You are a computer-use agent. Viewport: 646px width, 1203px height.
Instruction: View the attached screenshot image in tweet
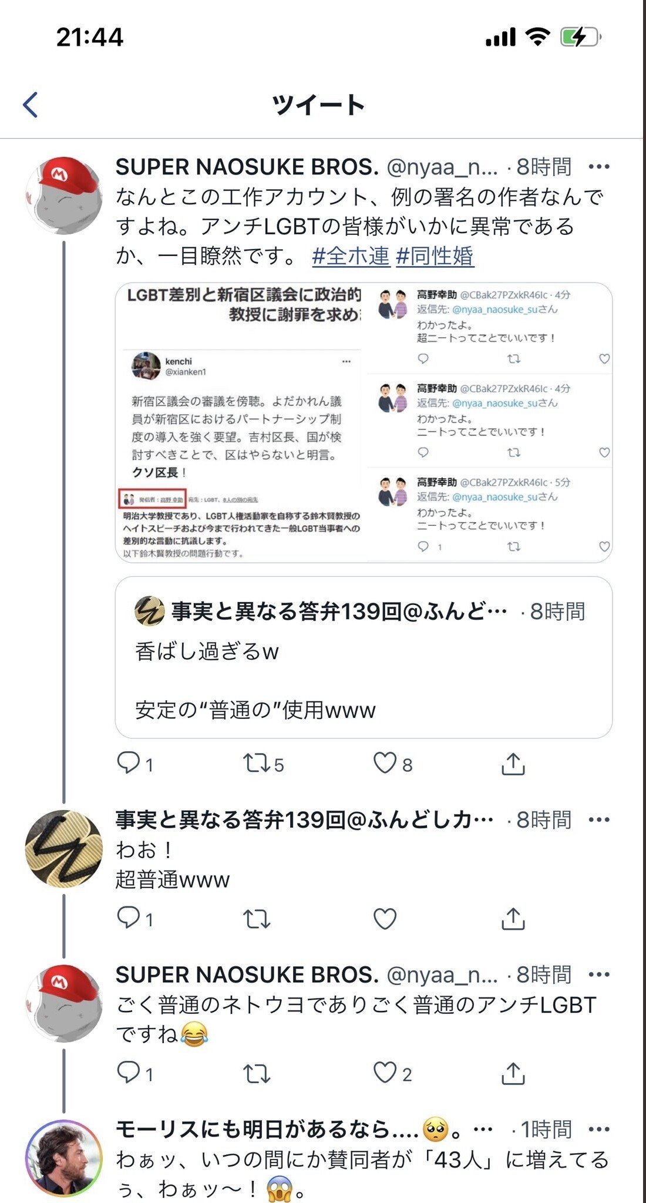click(x=364, y=422)
